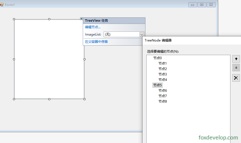This screenshot has height=143, width=241.
Task: Open the 编辑节点... link
Action: [x=93, y=27]
